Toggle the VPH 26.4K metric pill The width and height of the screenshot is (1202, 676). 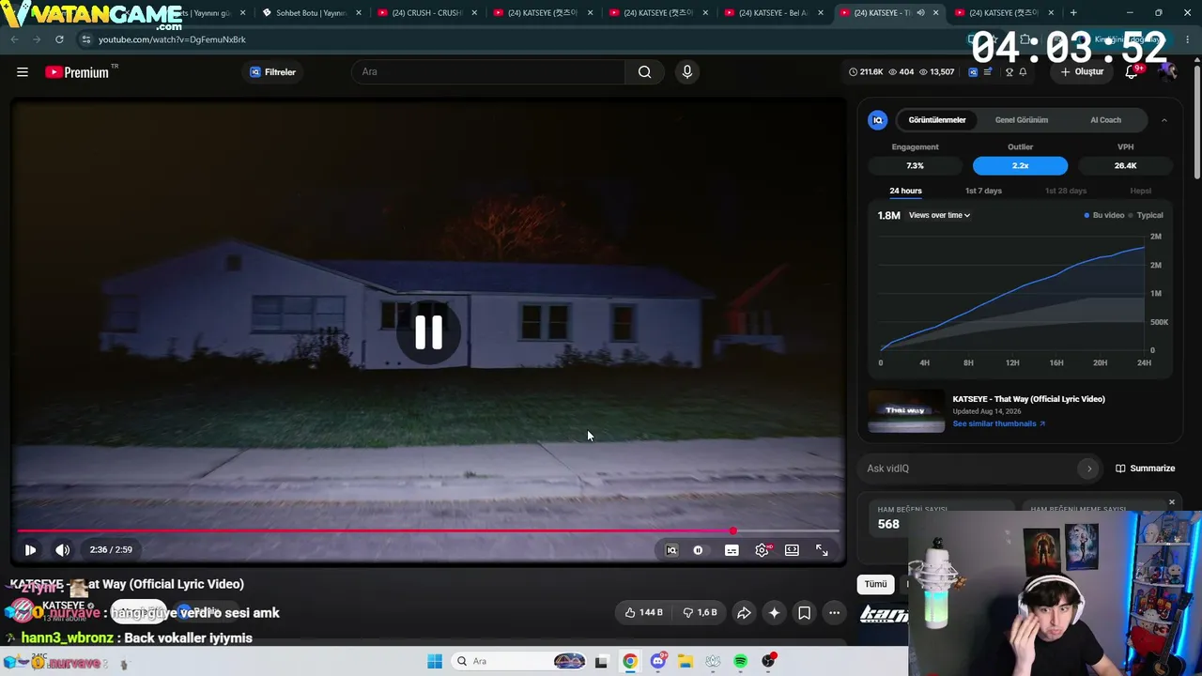[1125, 165]
